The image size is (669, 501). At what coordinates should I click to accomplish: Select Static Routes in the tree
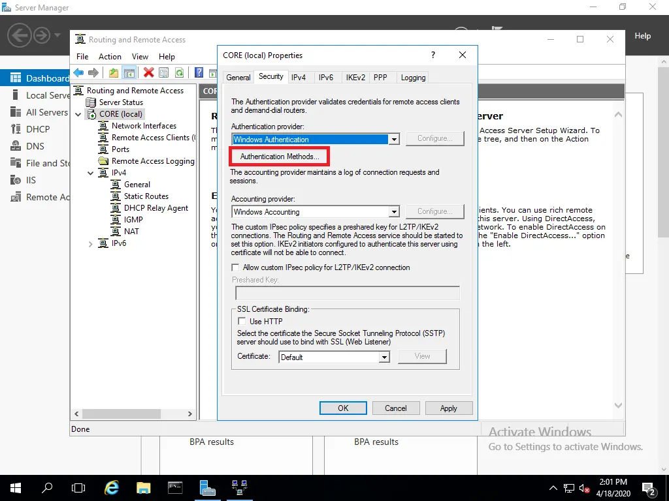(x=146, y=196)
